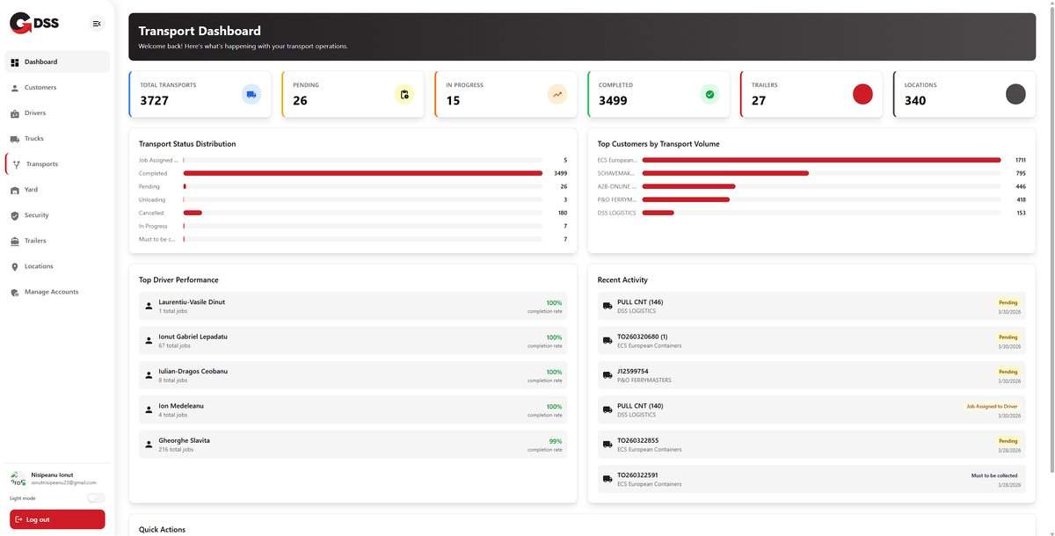This screenshot has width=1055, height=536.
Task: Click the Total Transports truck icon
Action: pyautogui.click(x=251, y=94)
